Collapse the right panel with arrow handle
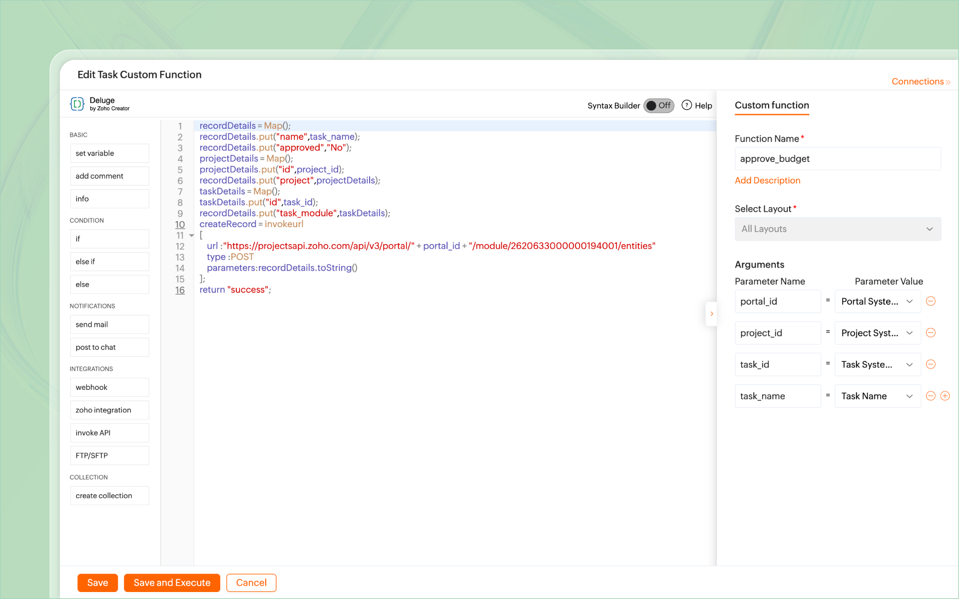Viewport: 959px width, 599px height. pos(711,314)
